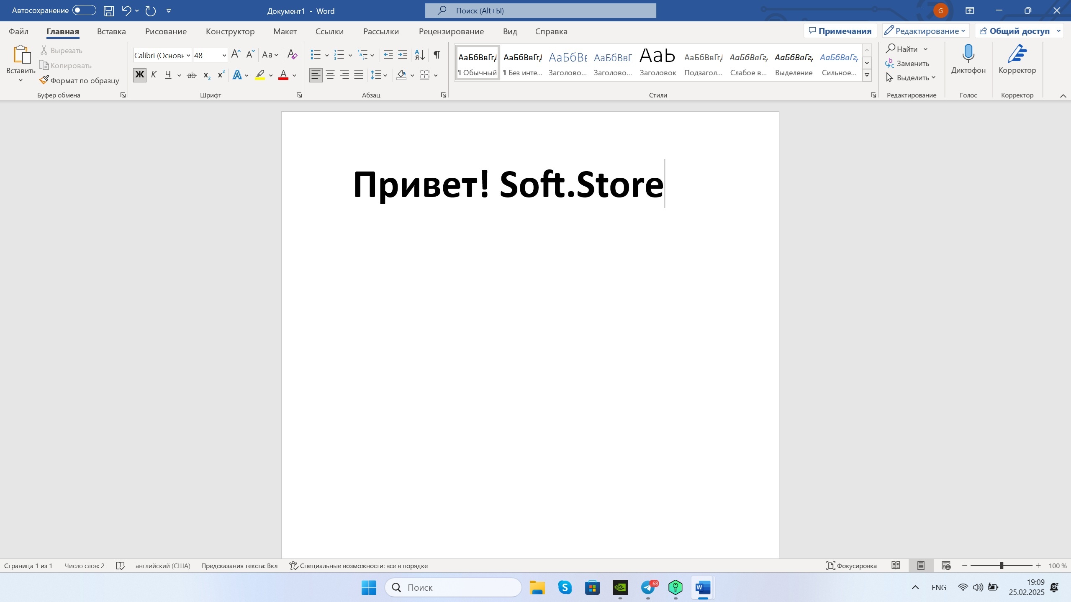Open borders dropdown arrow
The width and height of the screenshot is (1071, 602).
[x=436, y=75]
